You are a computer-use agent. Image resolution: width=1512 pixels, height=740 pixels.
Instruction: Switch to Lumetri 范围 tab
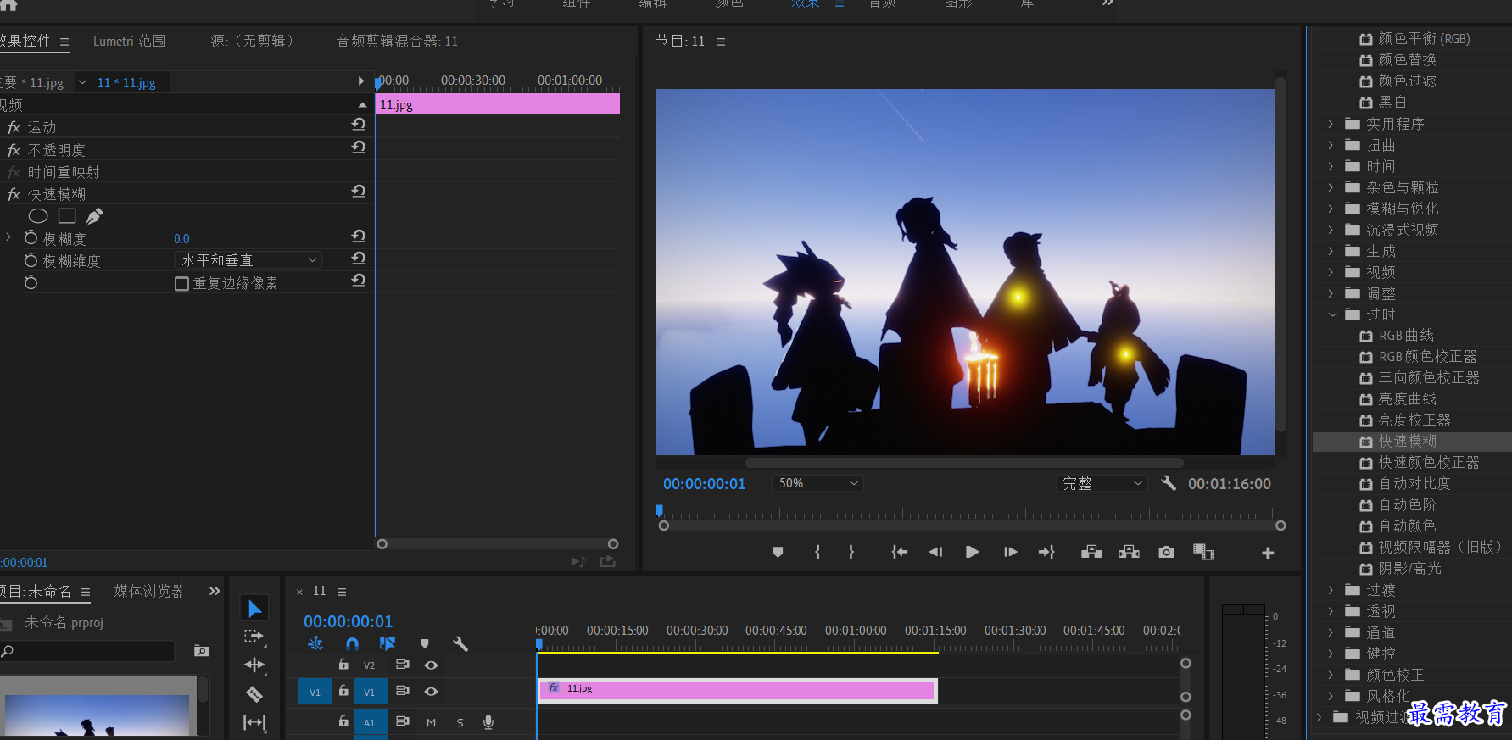point(129,41)
